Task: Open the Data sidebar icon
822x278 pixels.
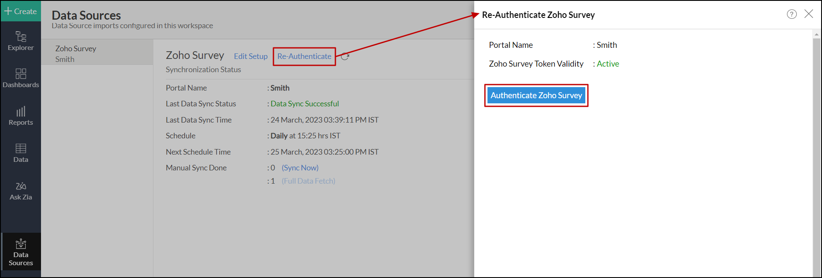Action: pos(21,153)
